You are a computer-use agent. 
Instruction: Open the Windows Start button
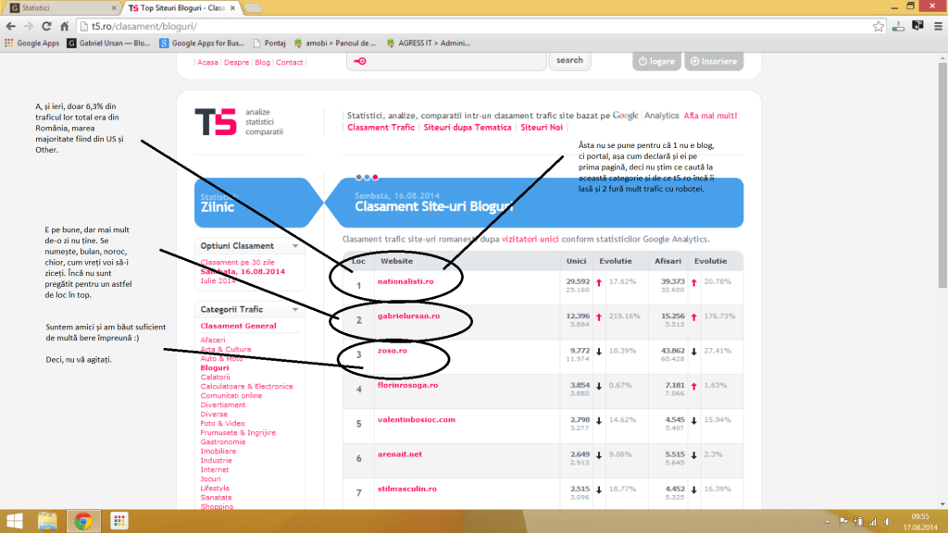[x=15, y=521]
